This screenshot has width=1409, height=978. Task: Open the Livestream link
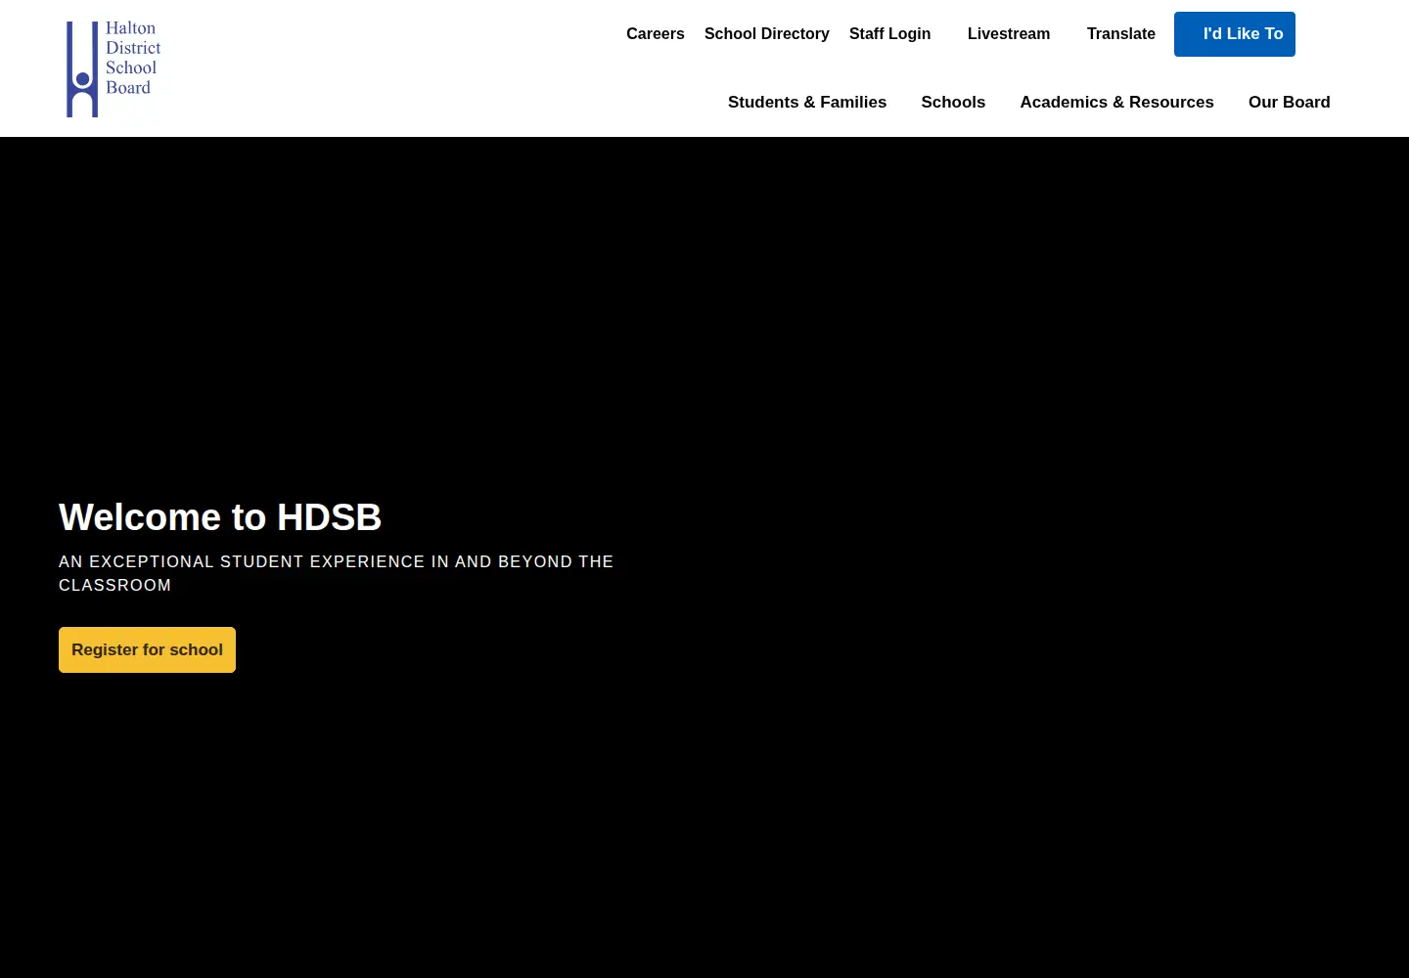tap(1009, 34)
